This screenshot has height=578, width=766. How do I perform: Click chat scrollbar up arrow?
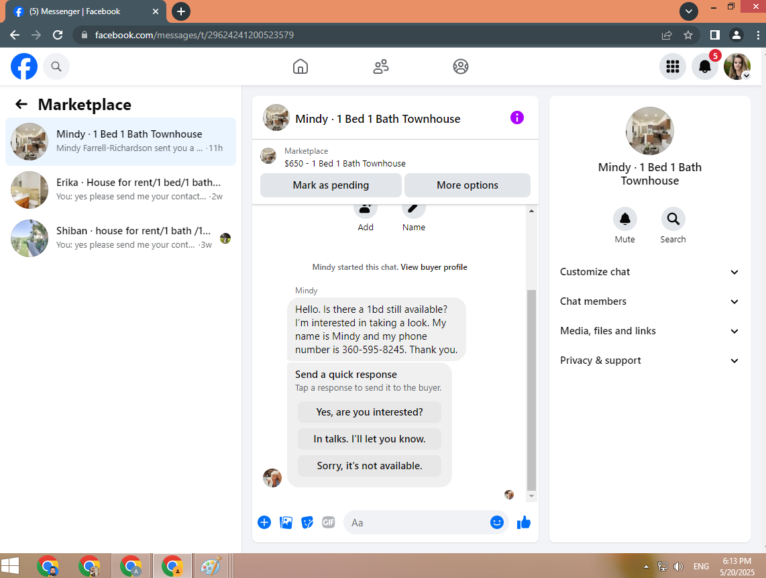pos(531,211)
